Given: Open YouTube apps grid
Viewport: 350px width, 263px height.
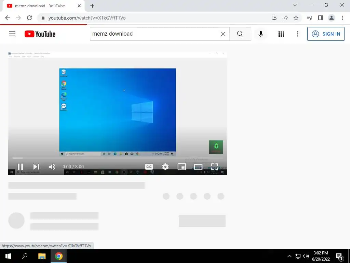Looking at the screenshot, I should (x=281, y=34).
